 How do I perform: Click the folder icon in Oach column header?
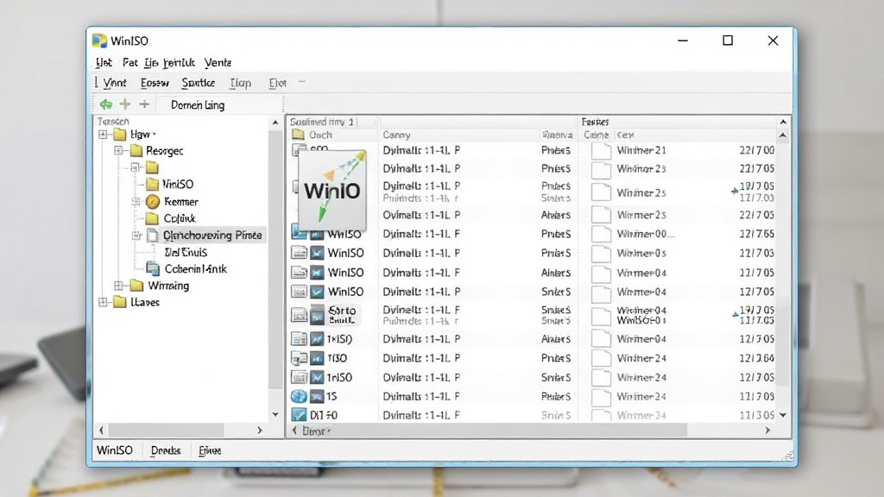pyautogui.click(x=298, y=135)
